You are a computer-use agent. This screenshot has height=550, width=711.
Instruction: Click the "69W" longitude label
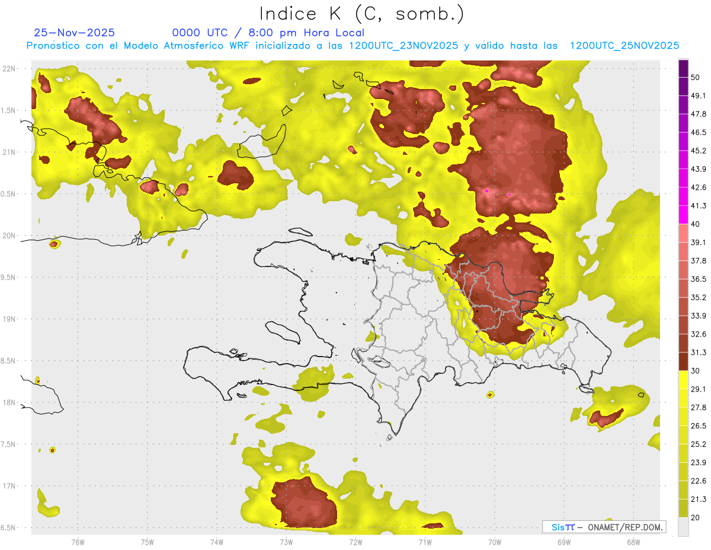click(x=564, y=542)
